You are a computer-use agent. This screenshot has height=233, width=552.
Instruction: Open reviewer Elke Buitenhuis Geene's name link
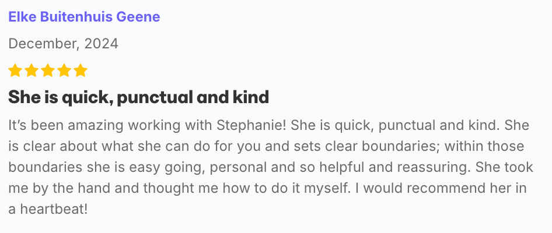[84, 17]
